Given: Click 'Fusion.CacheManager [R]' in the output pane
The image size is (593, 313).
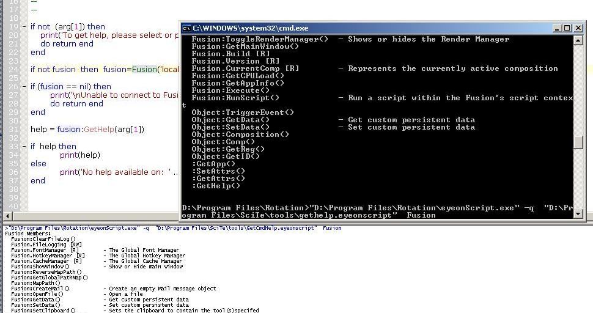Looking at the screenshot, I should point(46,261).
